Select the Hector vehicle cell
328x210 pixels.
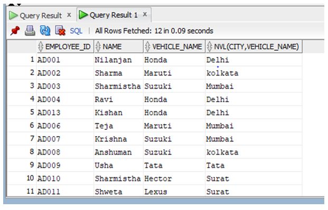(174, 178)
